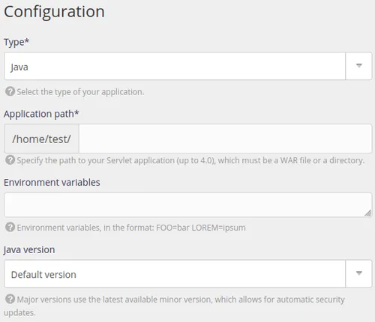This screenshot has width=375, height=322.
Task: Expand the Java version dropdown arrow
Action: (x=358, y=273)
